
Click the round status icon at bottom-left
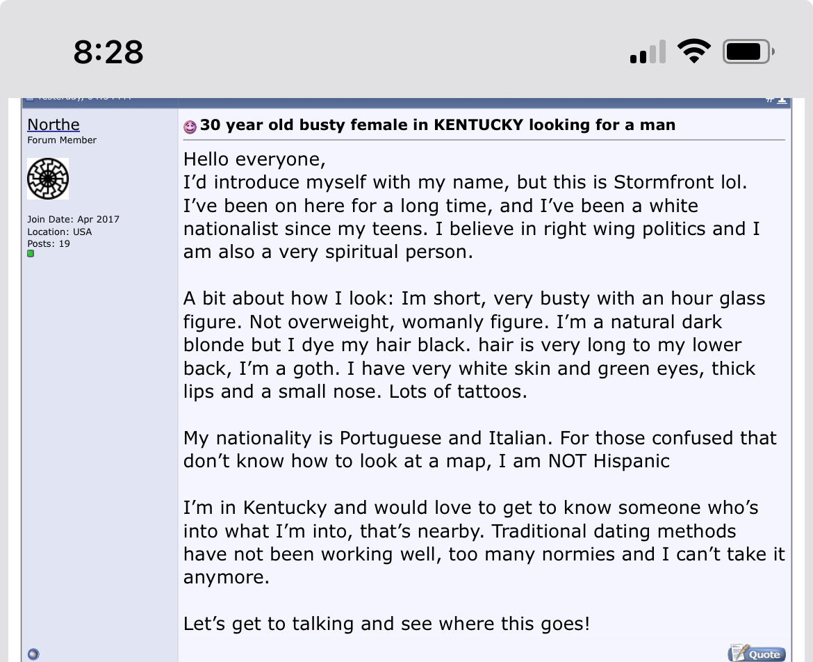click(33, 654)
